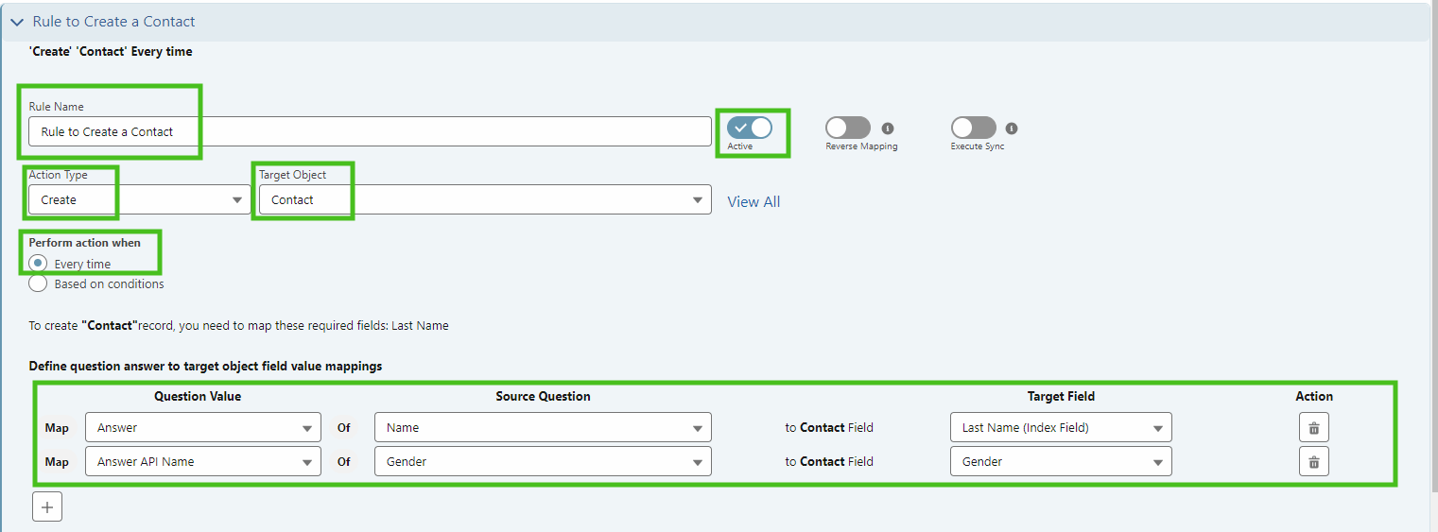Delete the Gender mapping row
Image resolution: width=1438 pixels, height=532 pixels.
pyautogui.click(x=1313, y=462)
